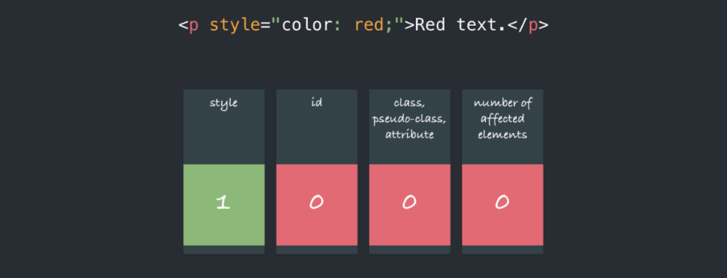Click the digit 0 under id column
Viewport: 727px width, 278px height.
pos(316,202)
